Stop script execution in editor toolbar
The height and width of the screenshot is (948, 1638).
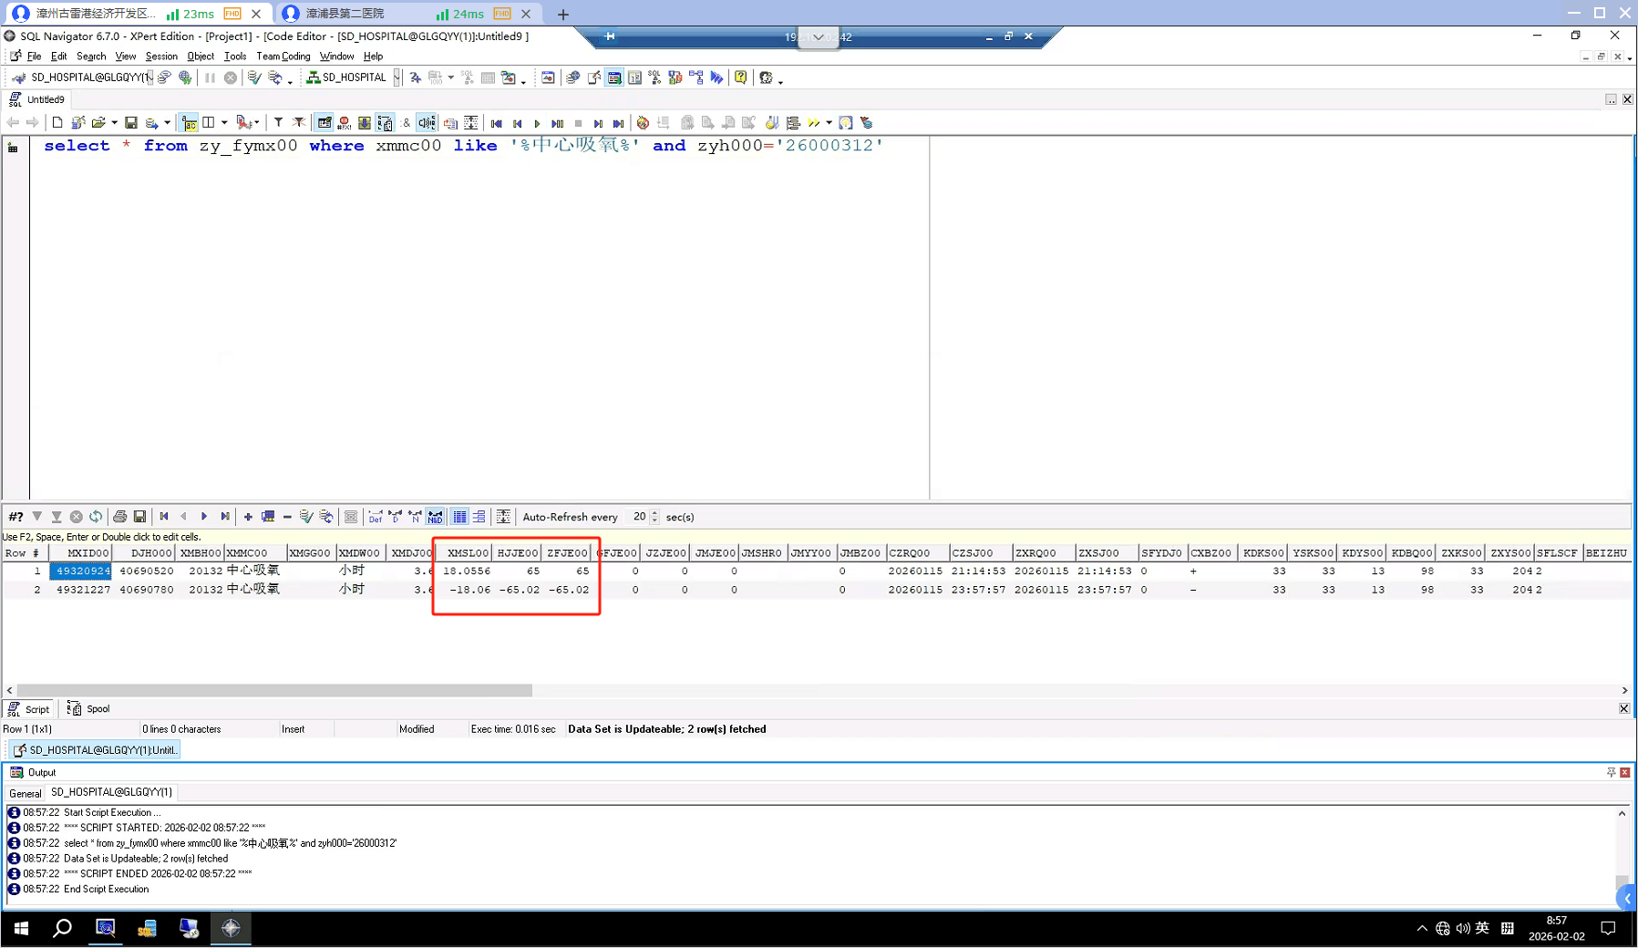click(578, 123)
